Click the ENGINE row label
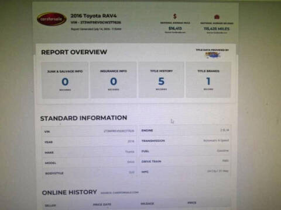 click(147, 130)
